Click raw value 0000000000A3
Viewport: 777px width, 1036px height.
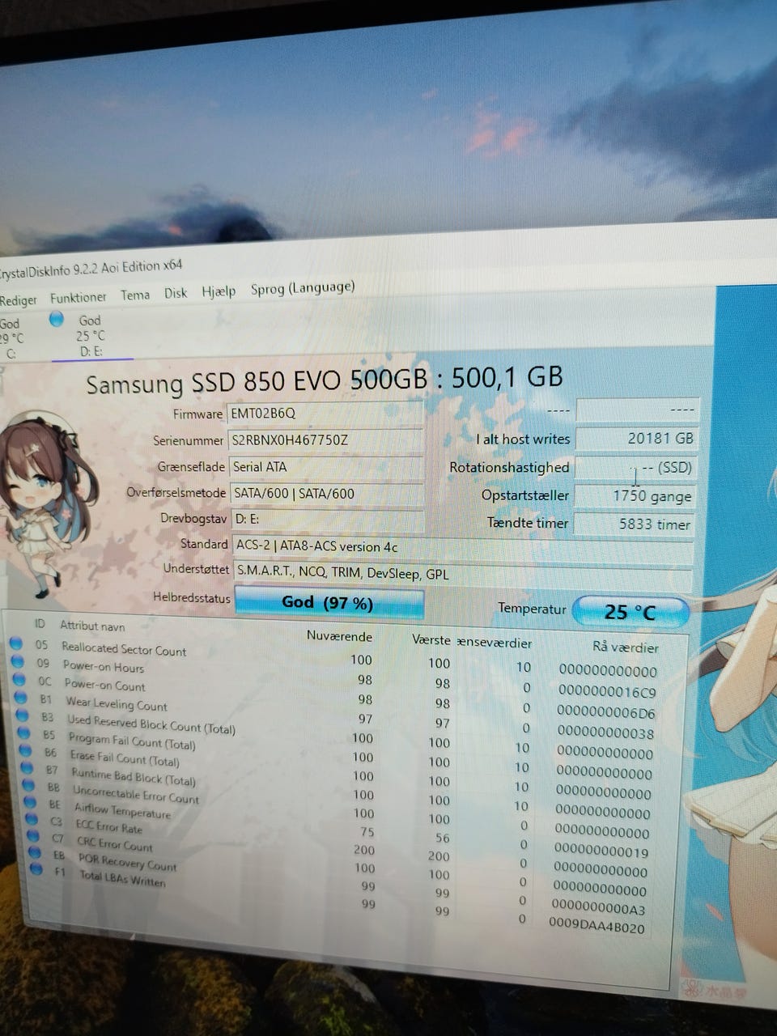point(598,907)
